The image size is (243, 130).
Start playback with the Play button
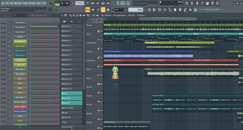click(x=62, y=3)
